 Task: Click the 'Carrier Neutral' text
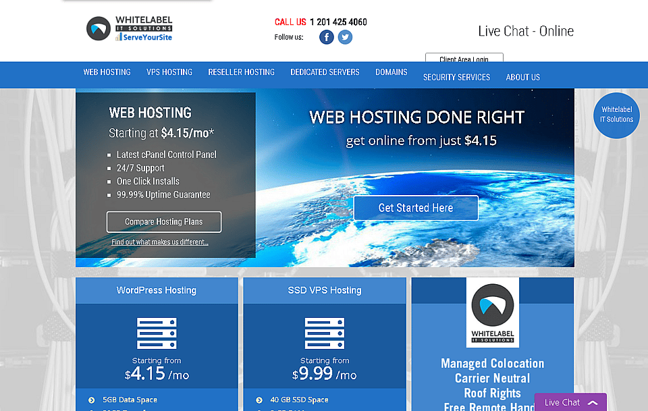493,379
